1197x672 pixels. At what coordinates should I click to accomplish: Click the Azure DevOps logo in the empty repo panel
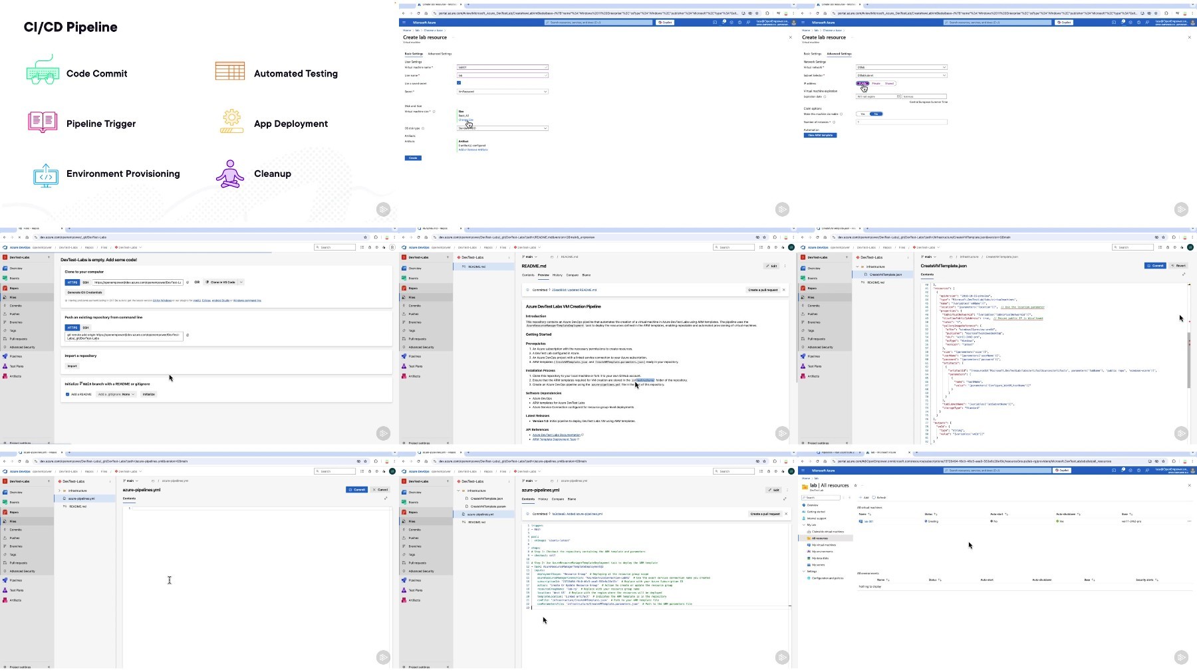pyautogui.click(x=5, y=247)
